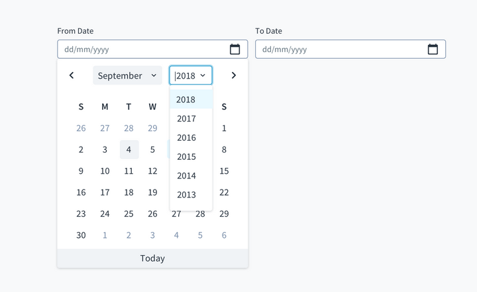477x292 pixels.
Task: Select day 30 in the calendar
Action: pos(81,235)
